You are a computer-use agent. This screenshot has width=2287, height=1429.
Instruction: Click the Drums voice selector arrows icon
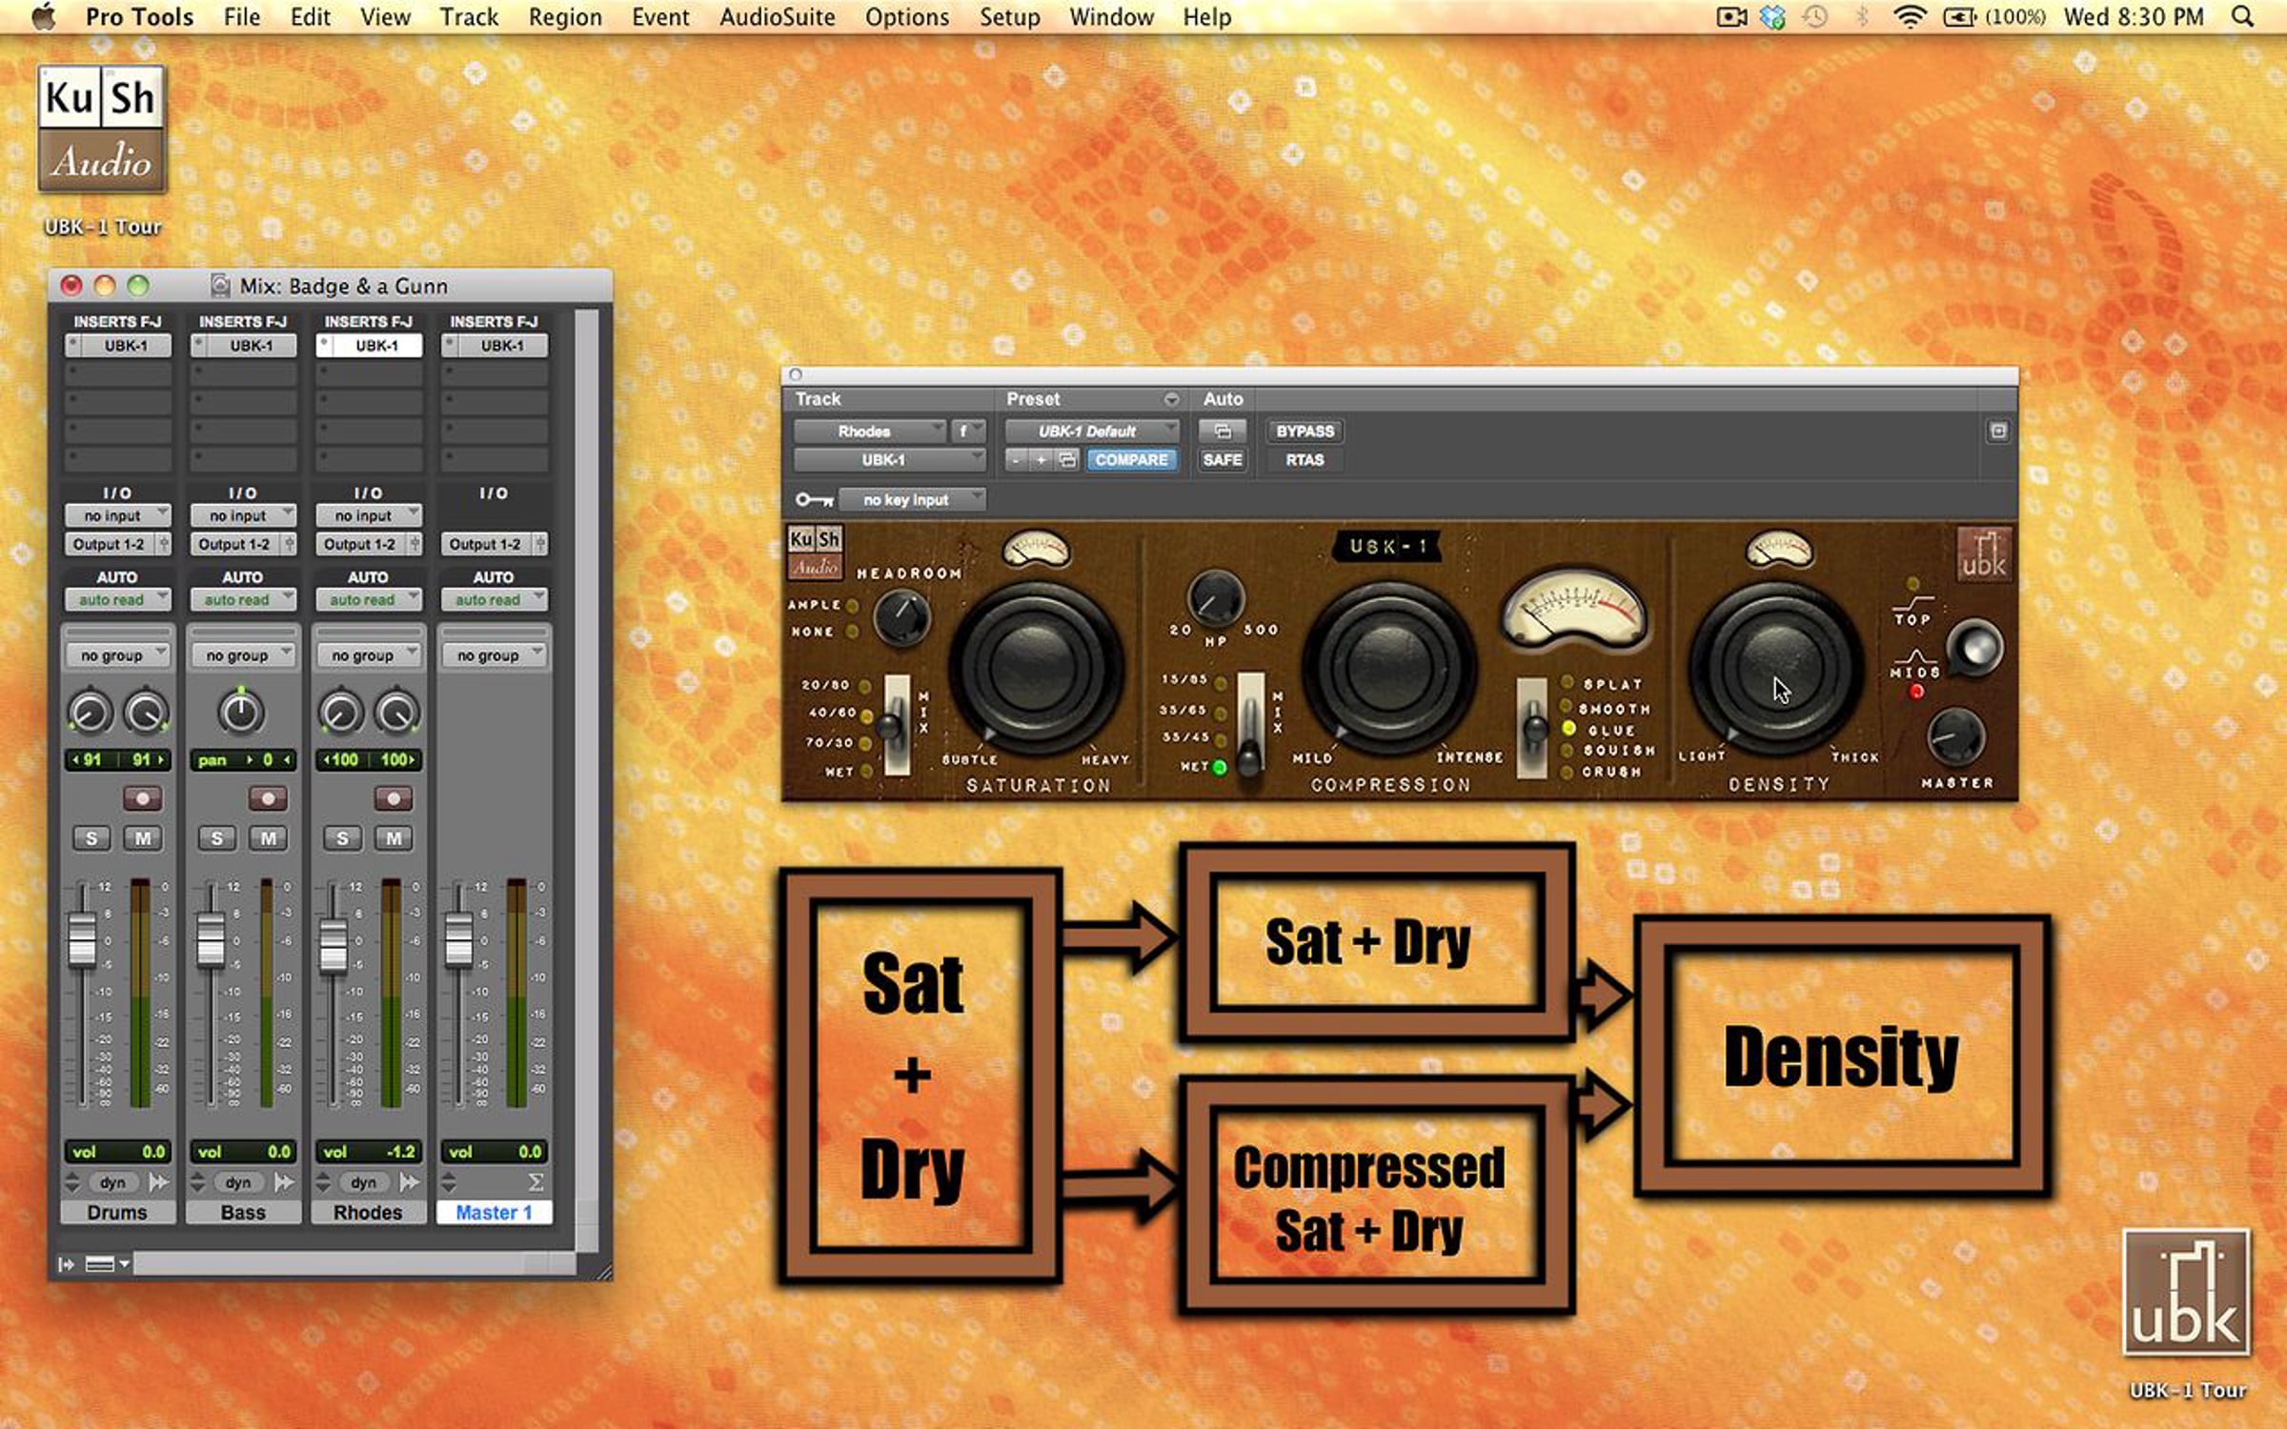[x=72, y=1182]
